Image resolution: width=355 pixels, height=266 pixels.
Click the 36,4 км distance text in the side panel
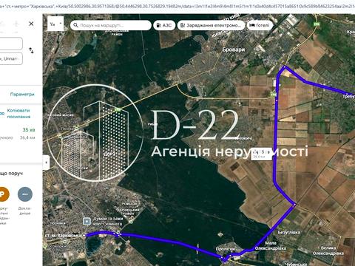click(27, 137)
